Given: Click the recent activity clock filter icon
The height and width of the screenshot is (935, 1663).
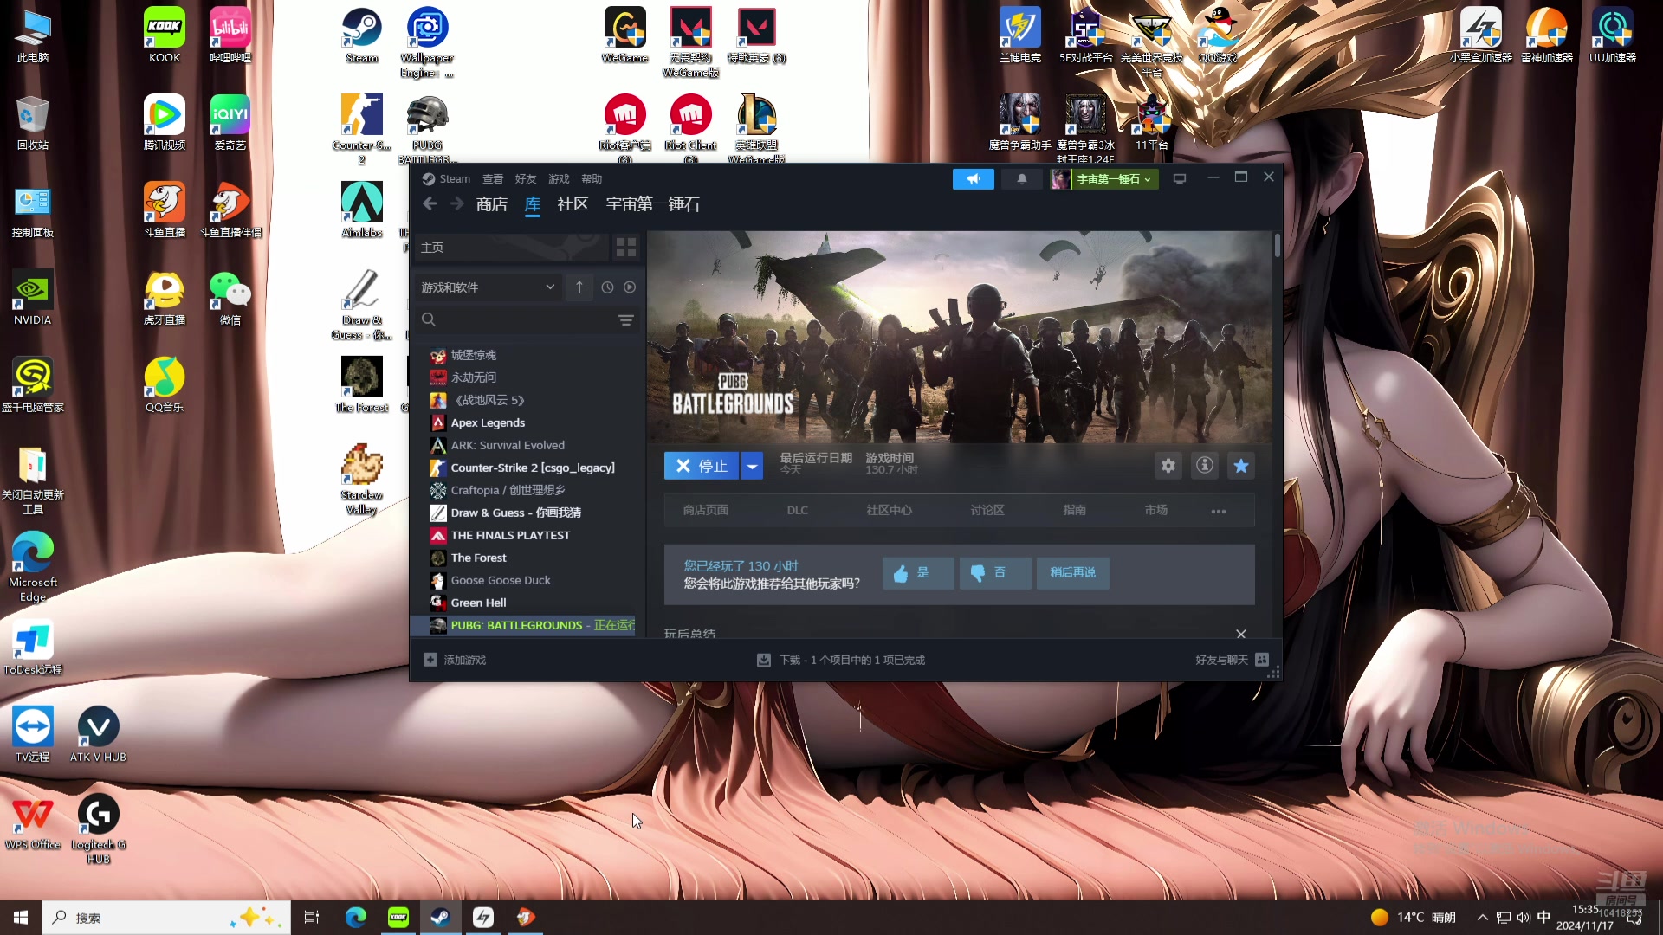Looking at the screenshot, I should coord(607,287).
